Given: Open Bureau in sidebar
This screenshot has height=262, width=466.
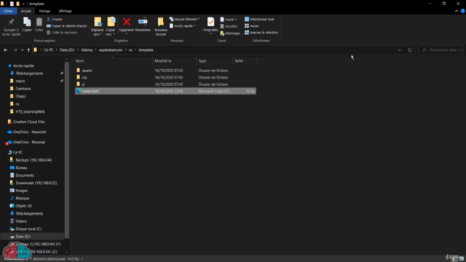Looking at the screenshot, I should tap(21, 167).
